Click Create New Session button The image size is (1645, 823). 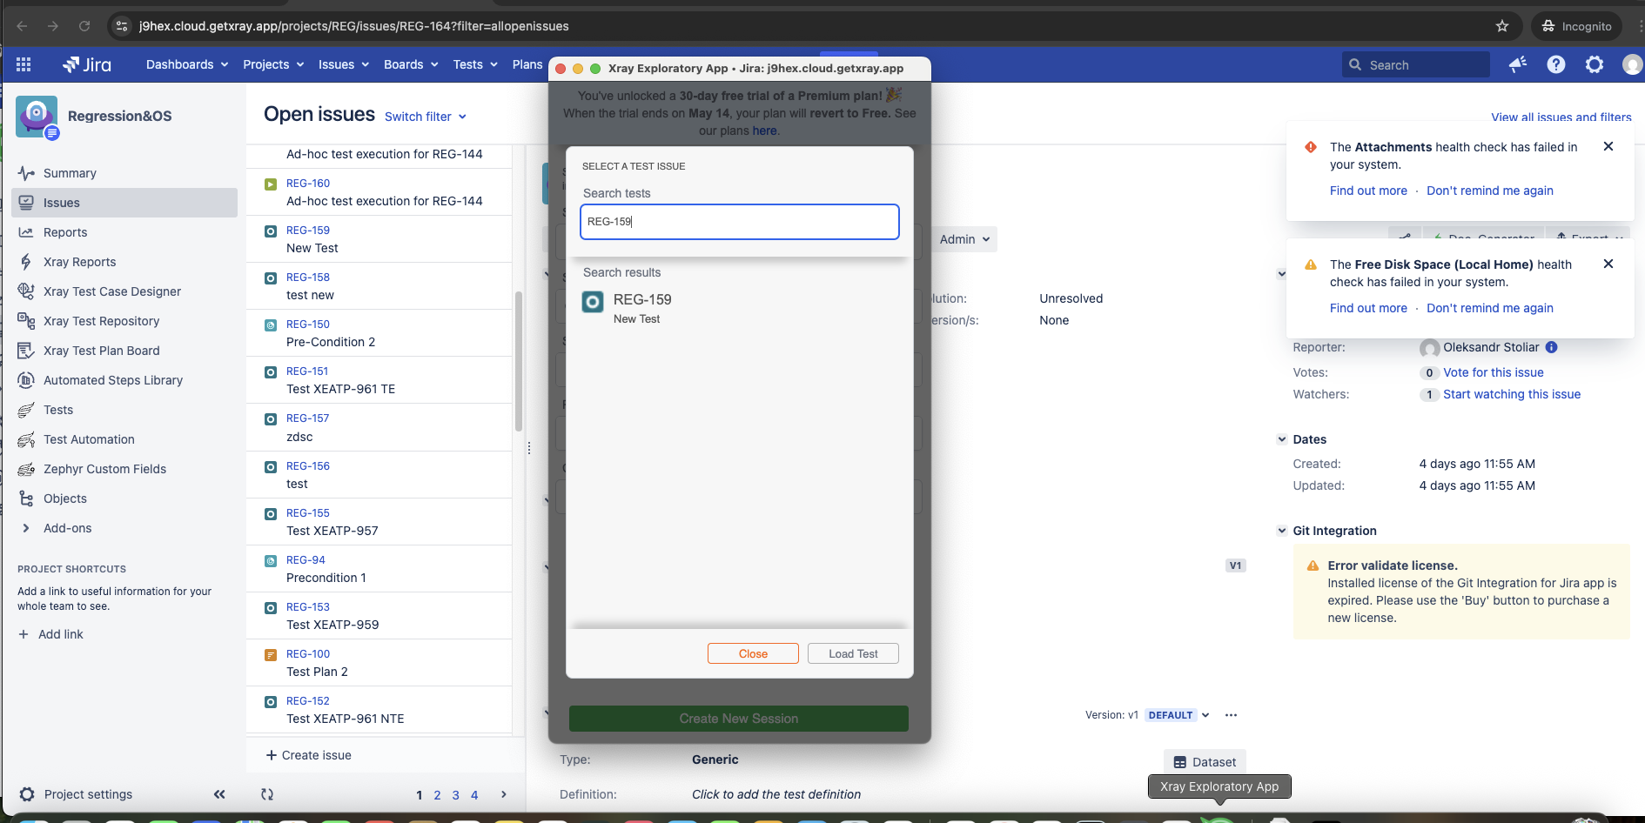[739, 719]
